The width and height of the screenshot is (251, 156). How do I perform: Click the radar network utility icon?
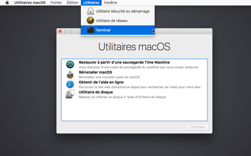90,21
